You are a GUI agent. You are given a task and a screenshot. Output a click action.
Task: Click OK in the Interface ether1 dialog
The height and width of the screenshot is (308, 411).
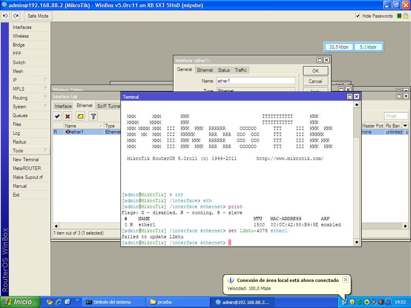coord(315,71)
